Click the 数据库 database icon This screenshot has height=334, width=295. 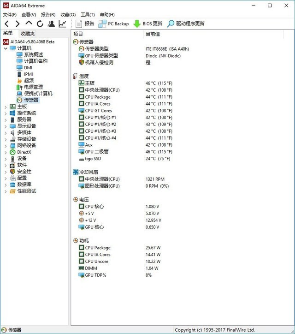pyautogui.click(x=12, y=185)
